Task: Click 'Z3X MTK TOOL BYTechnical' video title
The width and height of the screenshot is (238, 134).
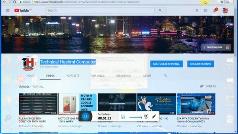Action: coord(193,120)
